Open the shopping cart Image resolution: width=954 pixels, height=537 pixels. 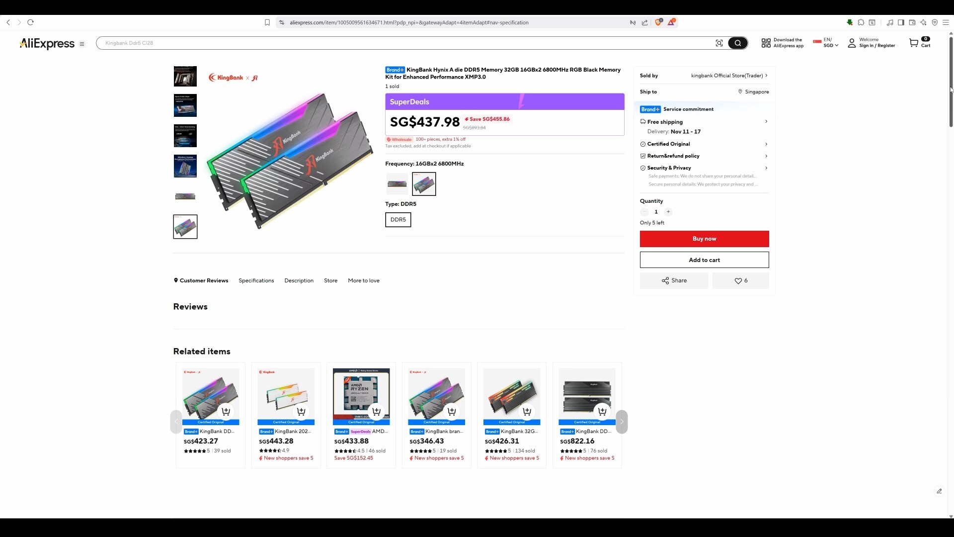(x=918, y=43)
